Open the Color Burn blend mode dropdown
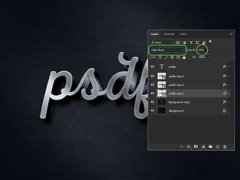The height and width of the screenshot is (180, 240). [167, 50]
